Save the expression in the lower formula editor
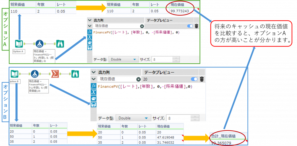Image resolution: width=297 pixels, height=146 pixels. pos(94,104)
